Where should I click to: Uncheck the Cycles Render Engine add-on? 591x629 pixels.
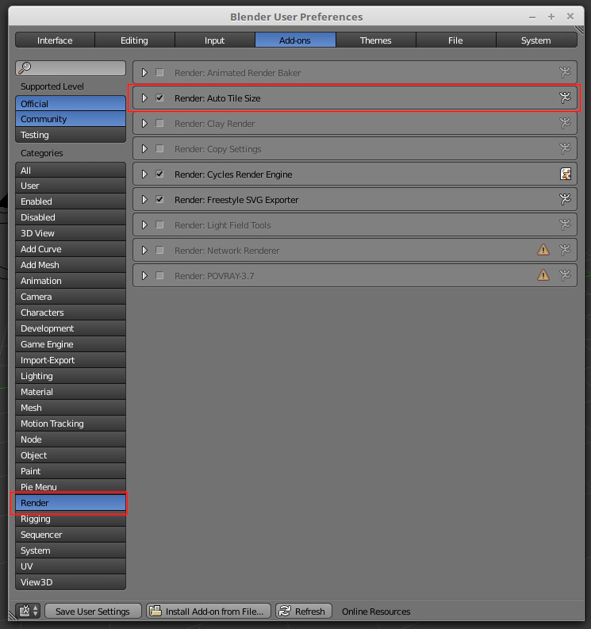pos(159,174)
